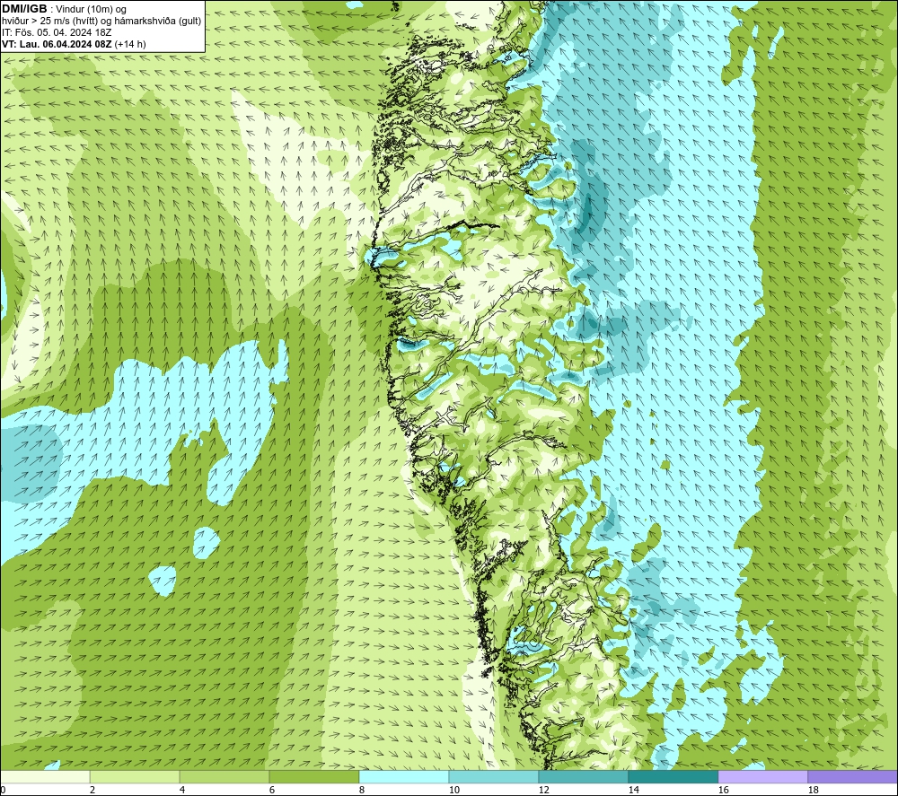Image resolution: width=898 pixels, height=796 pixels.
Task: Click the 16–18 m/s light purple swatch
Action: (762, 777)
